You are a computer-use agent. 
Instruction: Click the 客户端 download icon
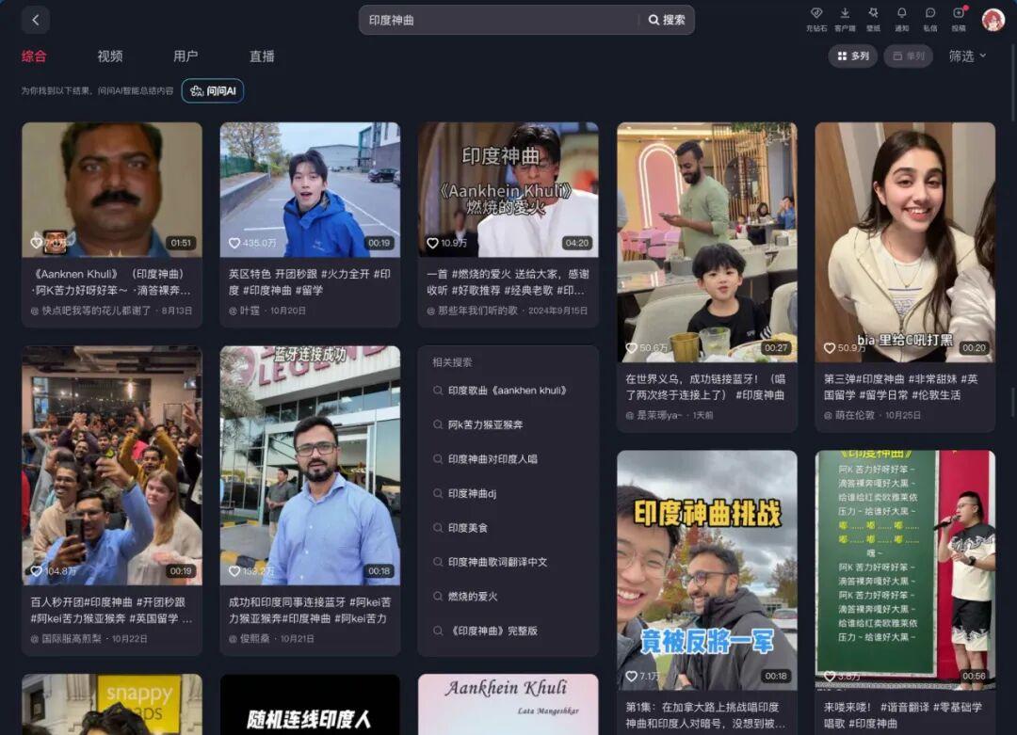coord(845,18)
